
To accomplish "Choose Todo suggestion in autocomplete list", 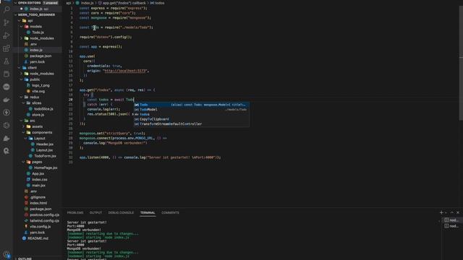I will pyautogui.click(x=191, y=105).
